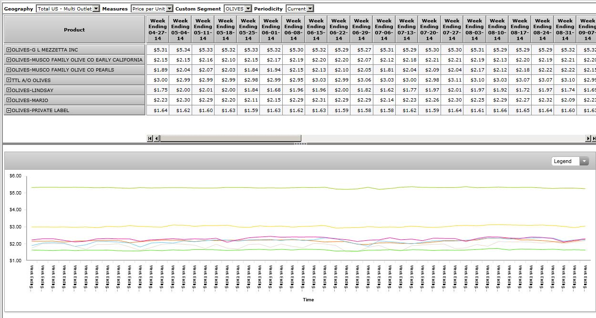The height and width of the screenshot is (318, 596).
Task: Open the Geography dropdown
Action: click(96, 9)
